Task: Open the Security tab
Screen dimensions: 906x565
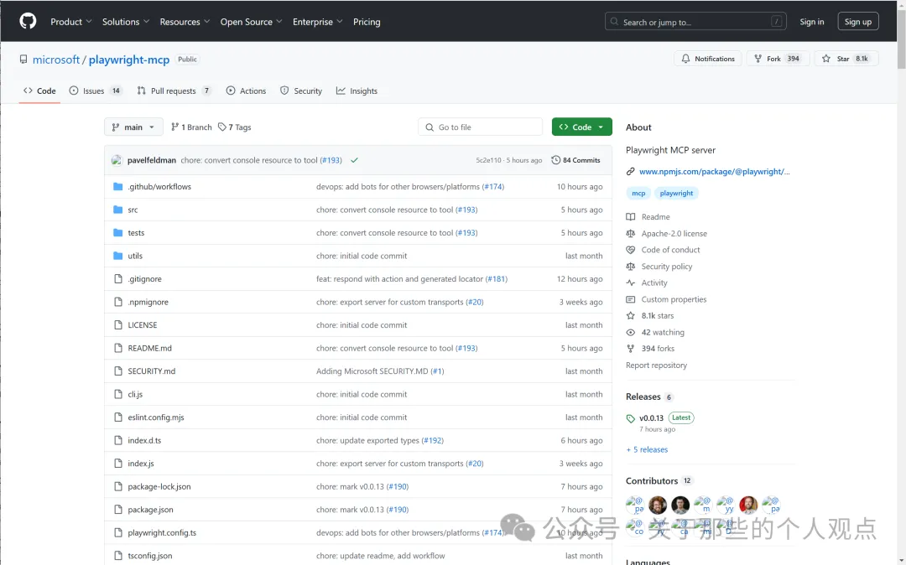Action: click(x=301, y=91)
